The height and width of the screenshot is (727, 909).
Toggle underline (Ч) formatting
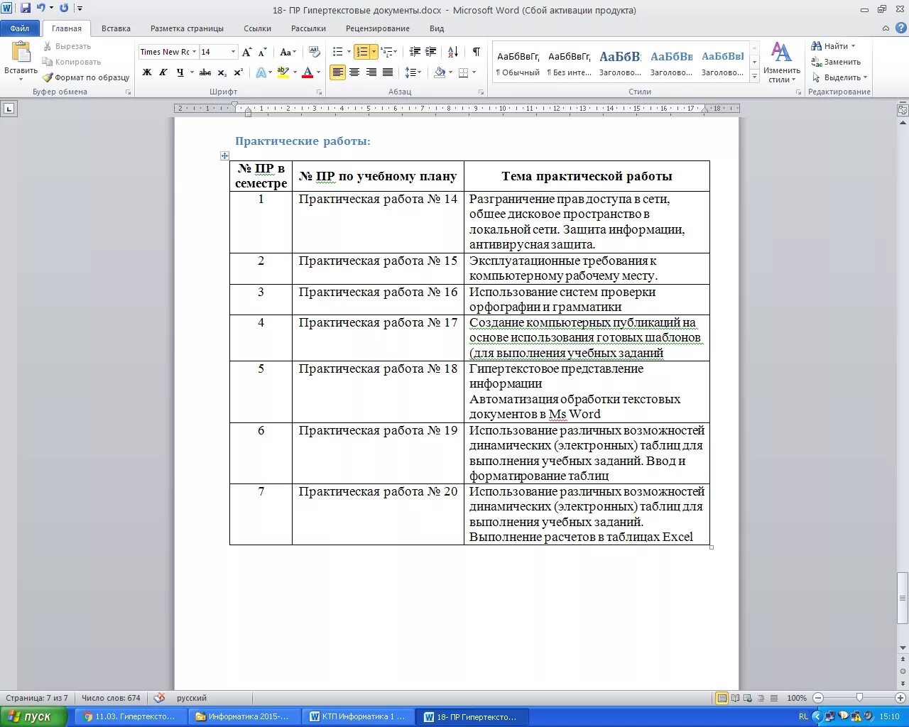click(x=180, y=72)
